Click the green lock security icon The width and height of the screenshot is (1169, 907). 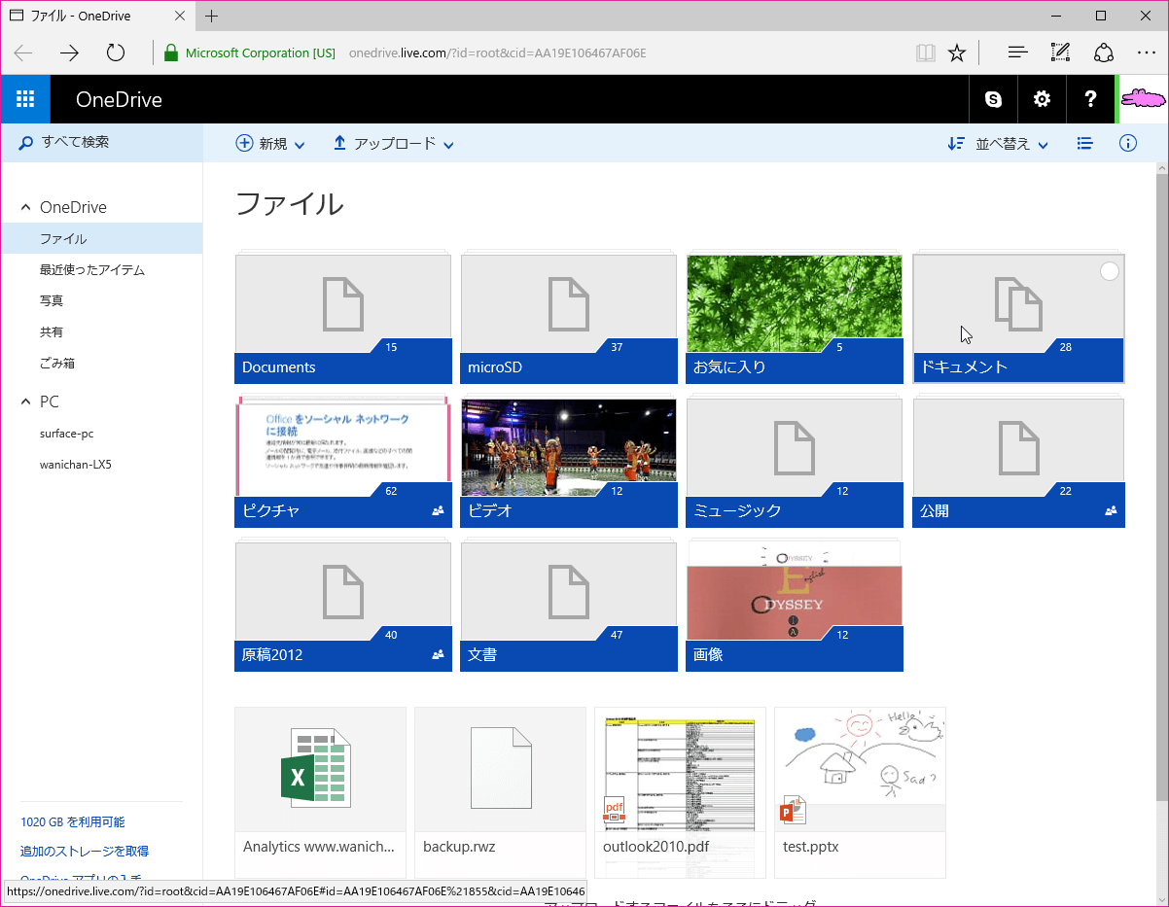[171, 52]
